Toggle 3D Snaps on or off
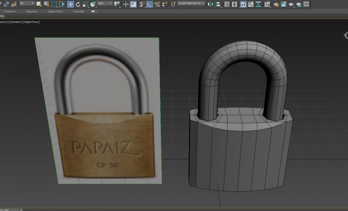This screenshot has height=211, width=348. click(142, 4)
